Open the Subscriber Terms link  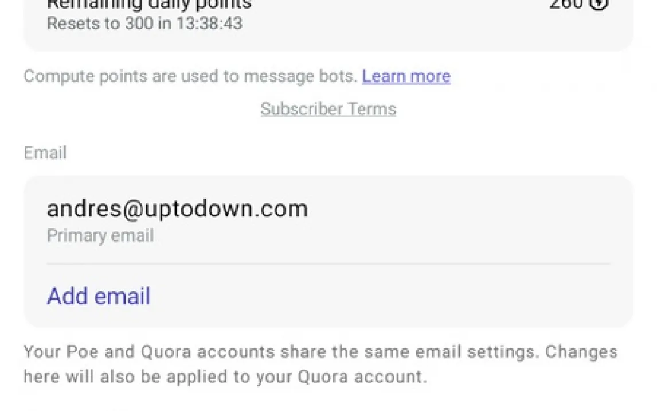pos(328,109)
